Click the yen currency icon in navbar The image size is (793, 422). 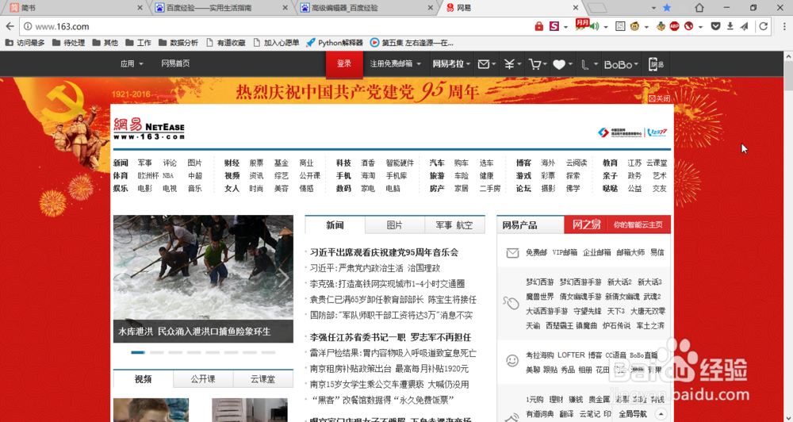509,63
